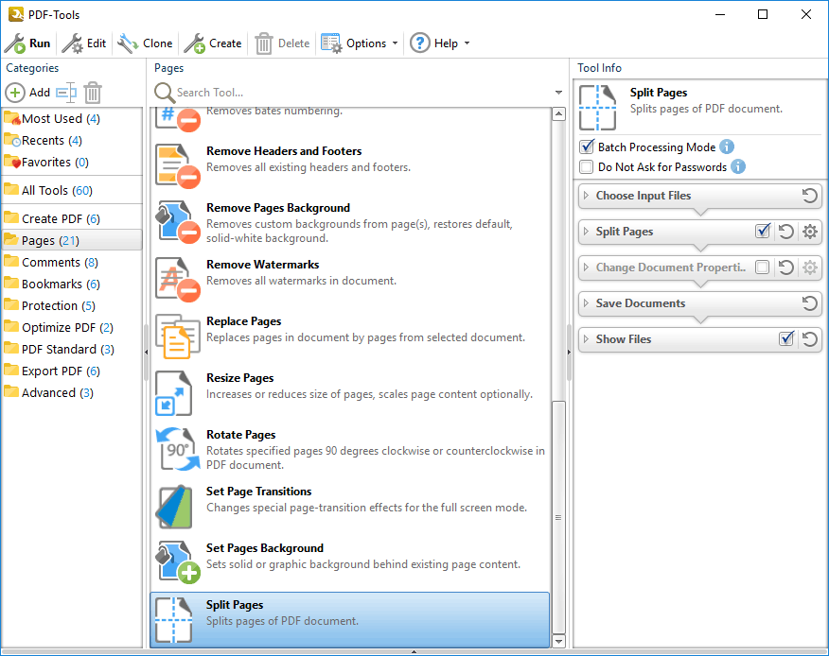Click the Do Not Ask for Passwords info icon
The image size is (829, 656).
tap(738, 167)
